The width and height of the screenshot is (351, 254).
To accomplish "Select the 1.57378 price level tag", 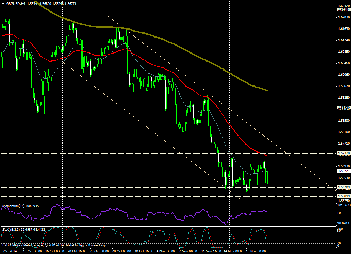I will 343,153.
